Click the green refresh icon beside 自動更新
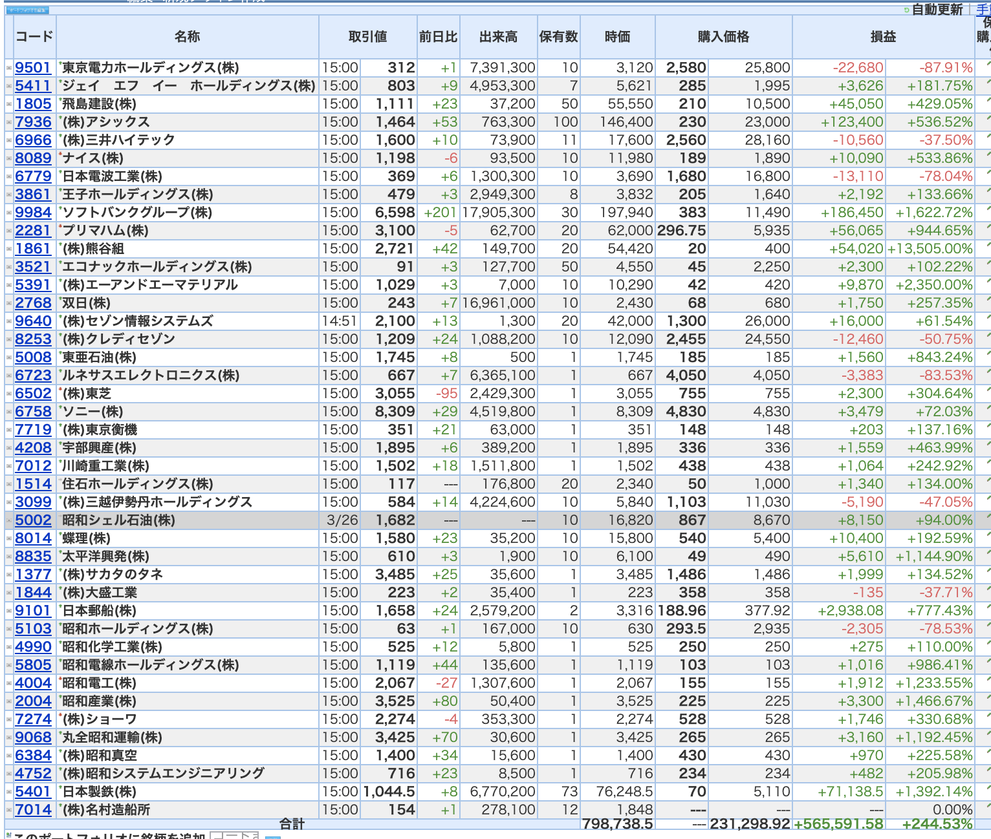Viewport: 991px width, 839px height. point(906,10)
